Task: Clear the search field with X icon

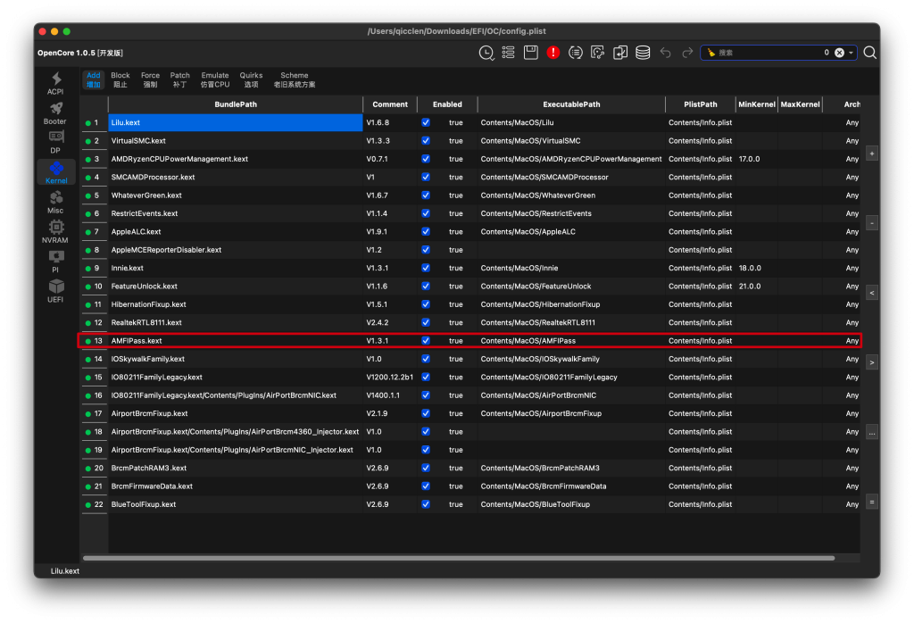Action: (x=839, y=53)
